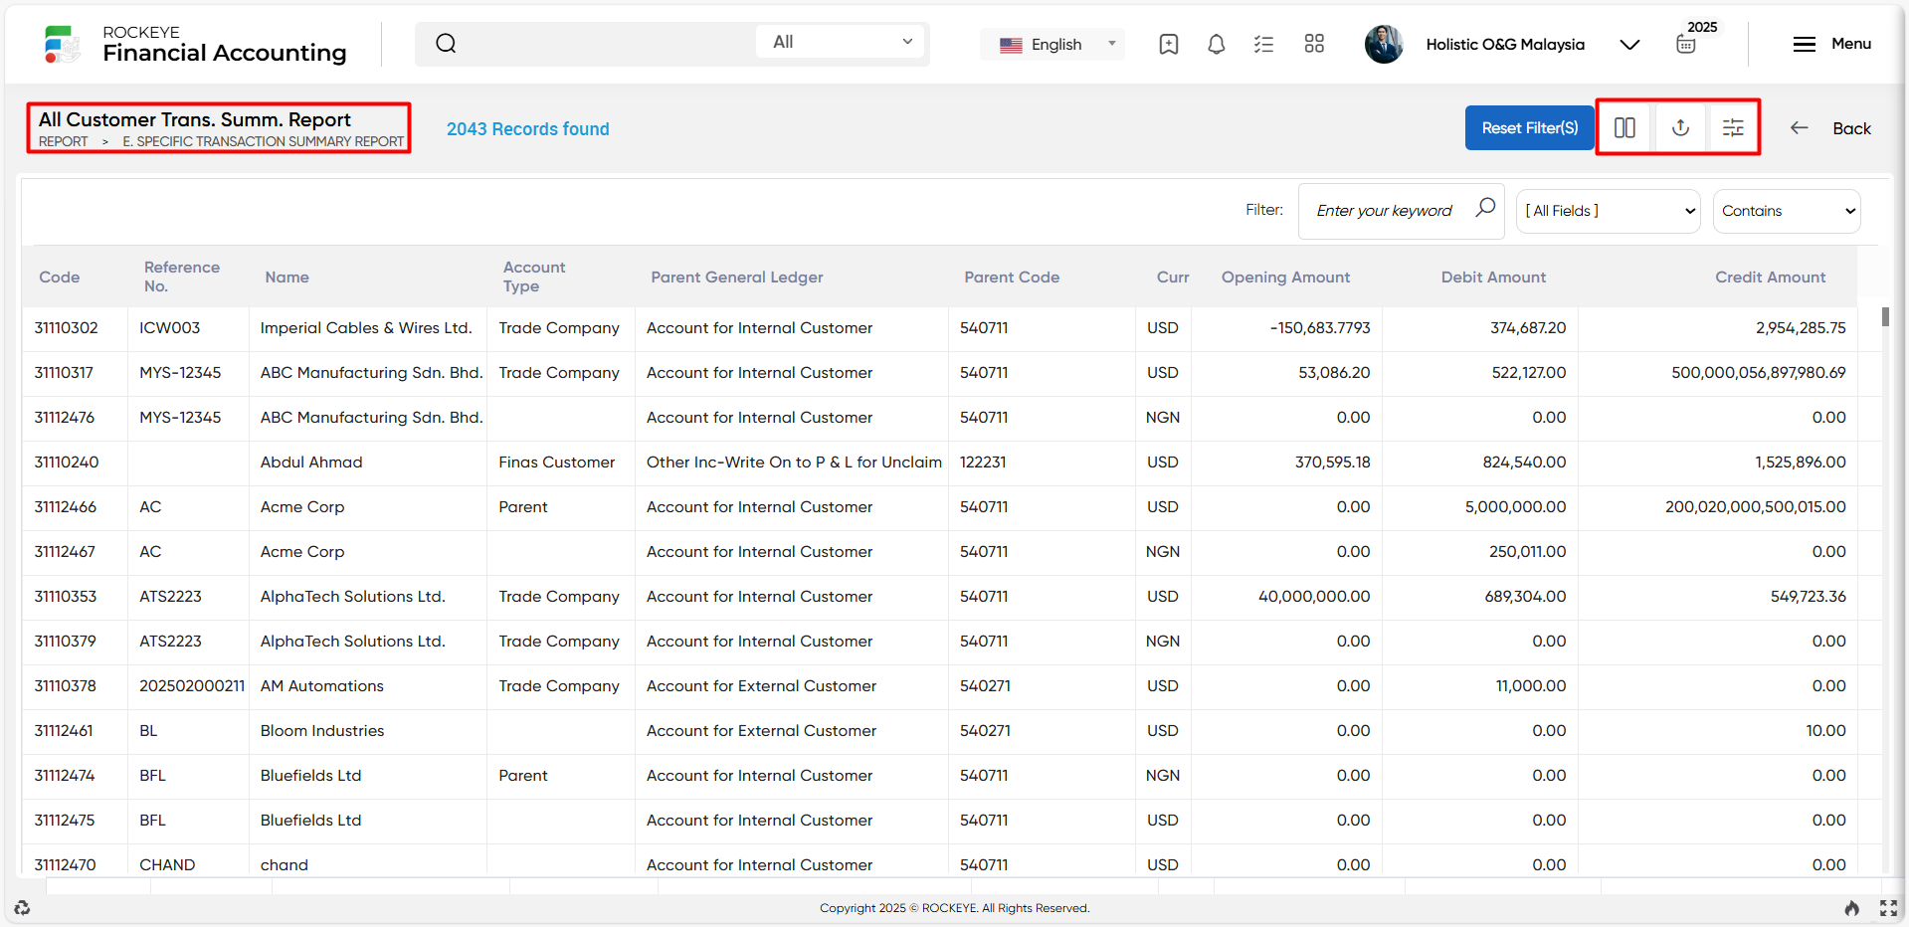Open the notifications bell icon

point(1216,44)
